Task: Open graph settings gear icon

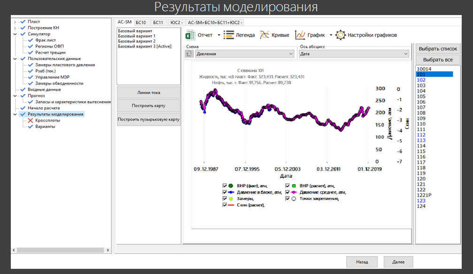Action: (x=341, y=35)
